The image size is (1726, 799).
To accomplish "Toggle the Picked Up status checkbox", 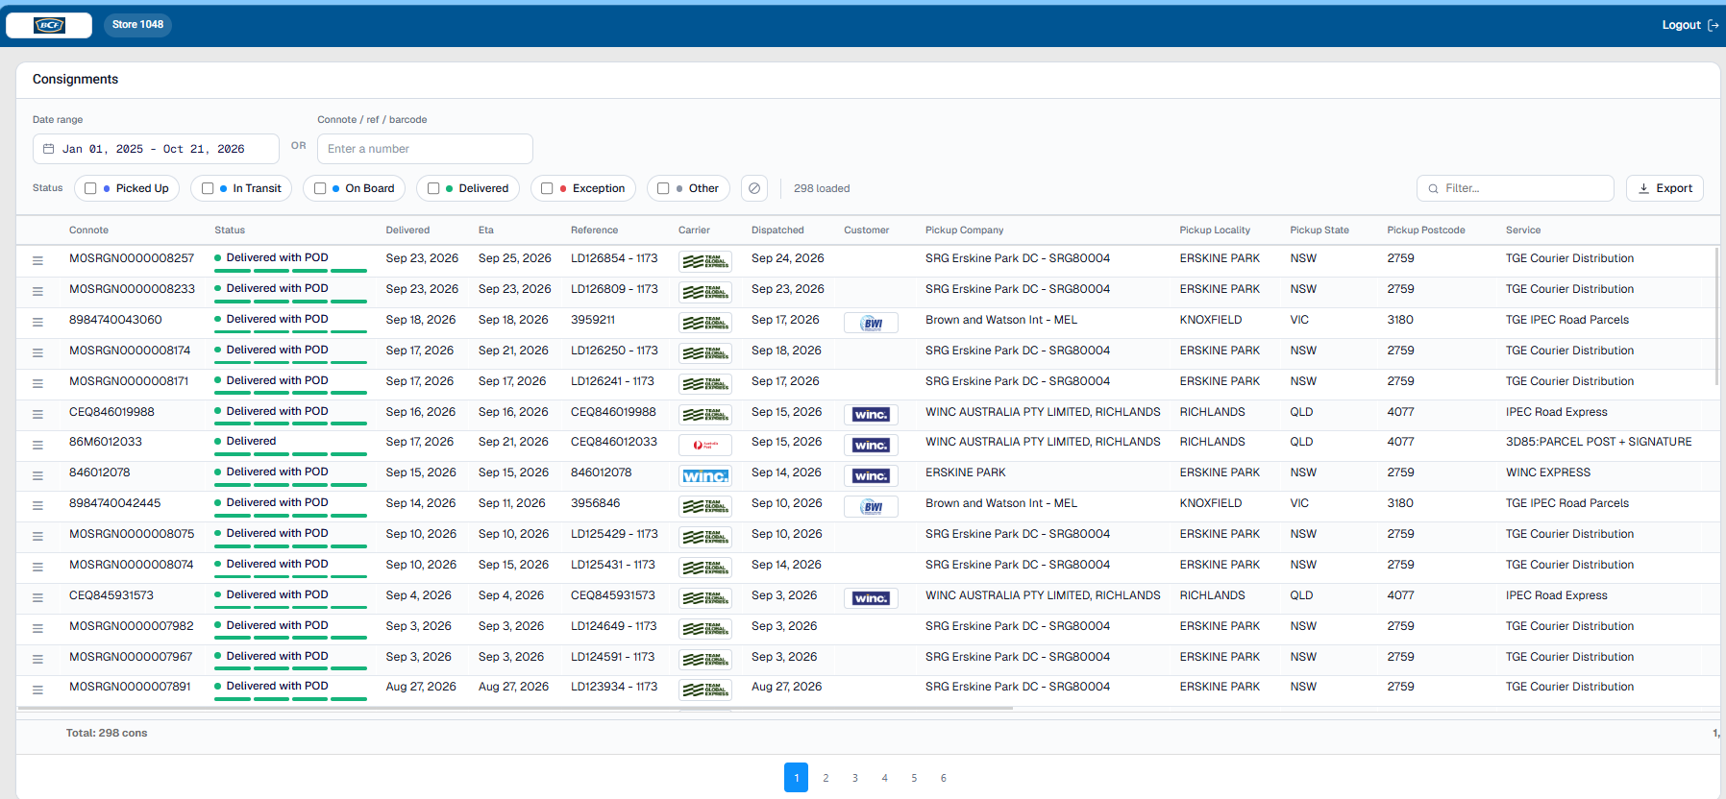I will (x=90, y=188).
